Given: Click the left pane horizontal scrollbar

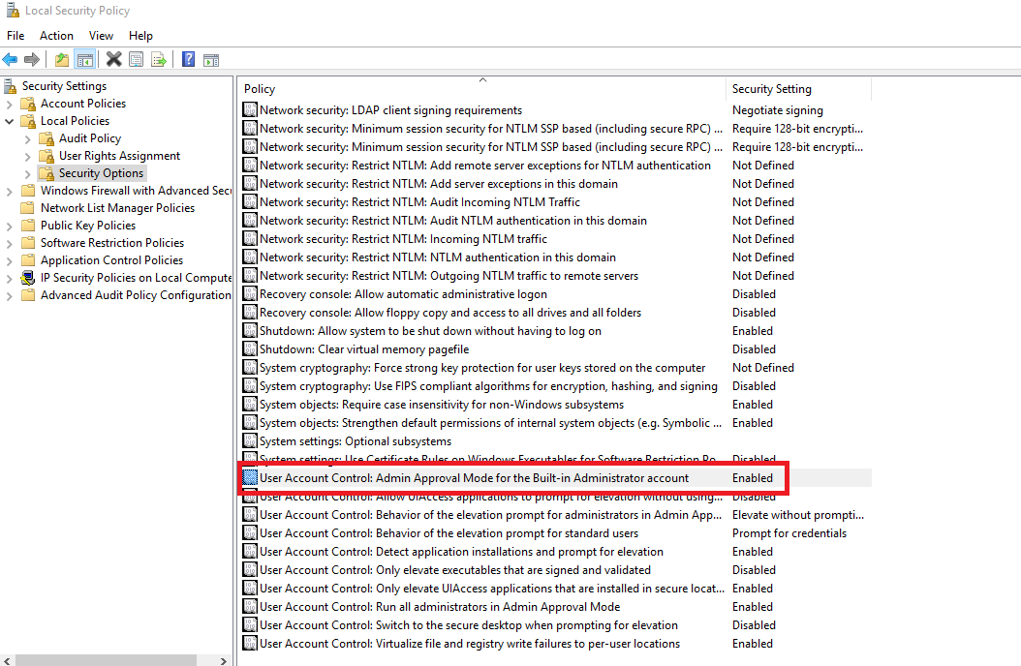Looking at the screenshot, I should [116, 659].
